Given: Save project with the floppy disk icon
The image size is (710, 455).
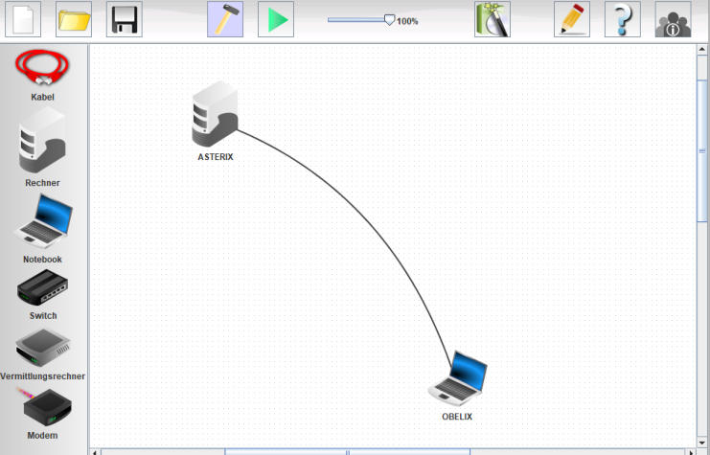Looking at the screenshot, I should click(125, 19).
